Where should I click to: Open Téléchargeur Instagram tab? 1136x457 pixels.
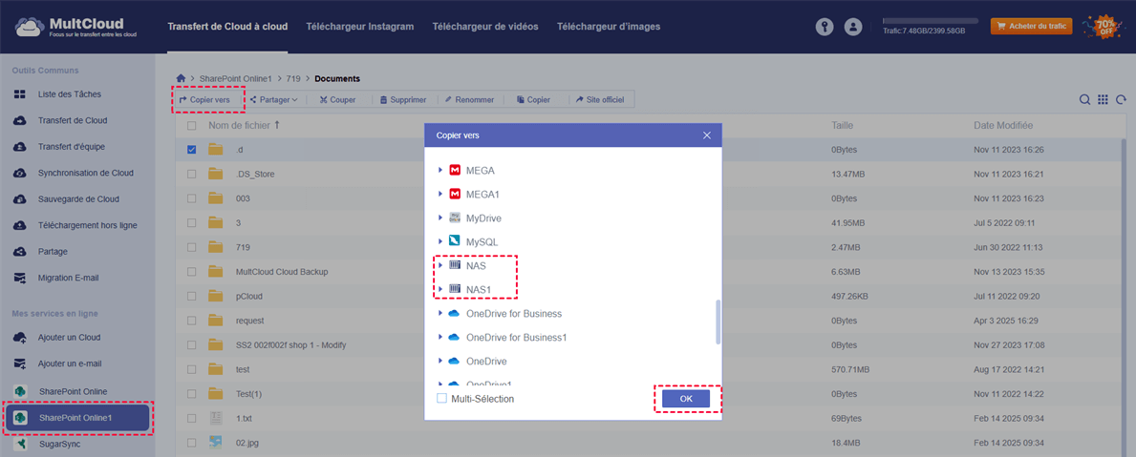[x=360, y=27]
